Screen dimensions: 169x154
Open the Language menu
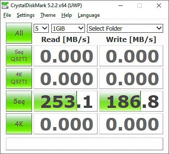[x=89, y=15]
